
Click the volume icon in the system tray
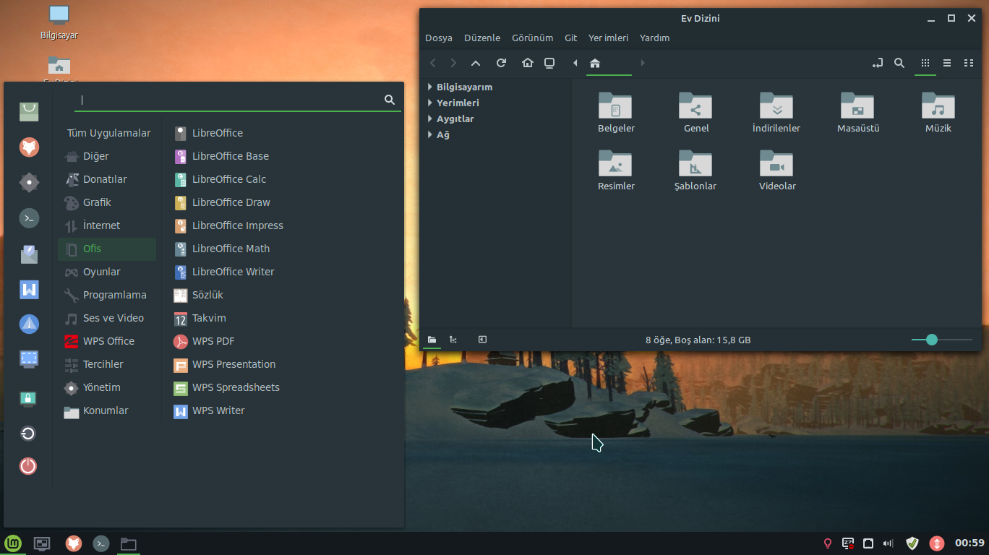pyautogui.click(x=889, y=543)
